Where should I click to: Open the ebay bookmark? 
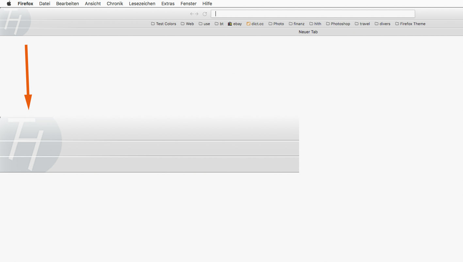click(235, 24)
